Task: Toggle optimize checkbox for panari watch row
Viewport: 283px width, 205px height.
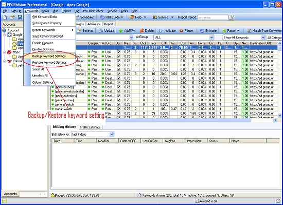Action: (118, 109)
